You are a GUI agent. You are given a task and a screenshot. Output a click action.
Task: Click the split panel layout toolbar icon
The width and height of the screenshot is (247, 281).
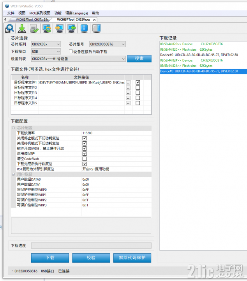[97, 28]
